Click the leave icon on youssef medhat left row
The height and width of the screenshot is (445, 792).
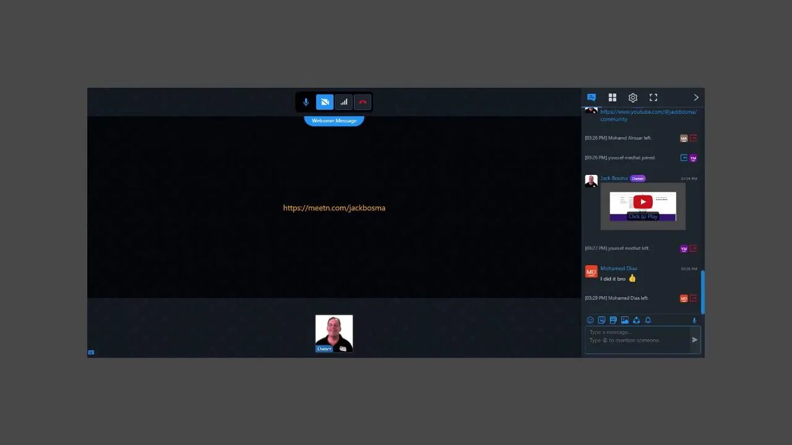click(693, 248)
